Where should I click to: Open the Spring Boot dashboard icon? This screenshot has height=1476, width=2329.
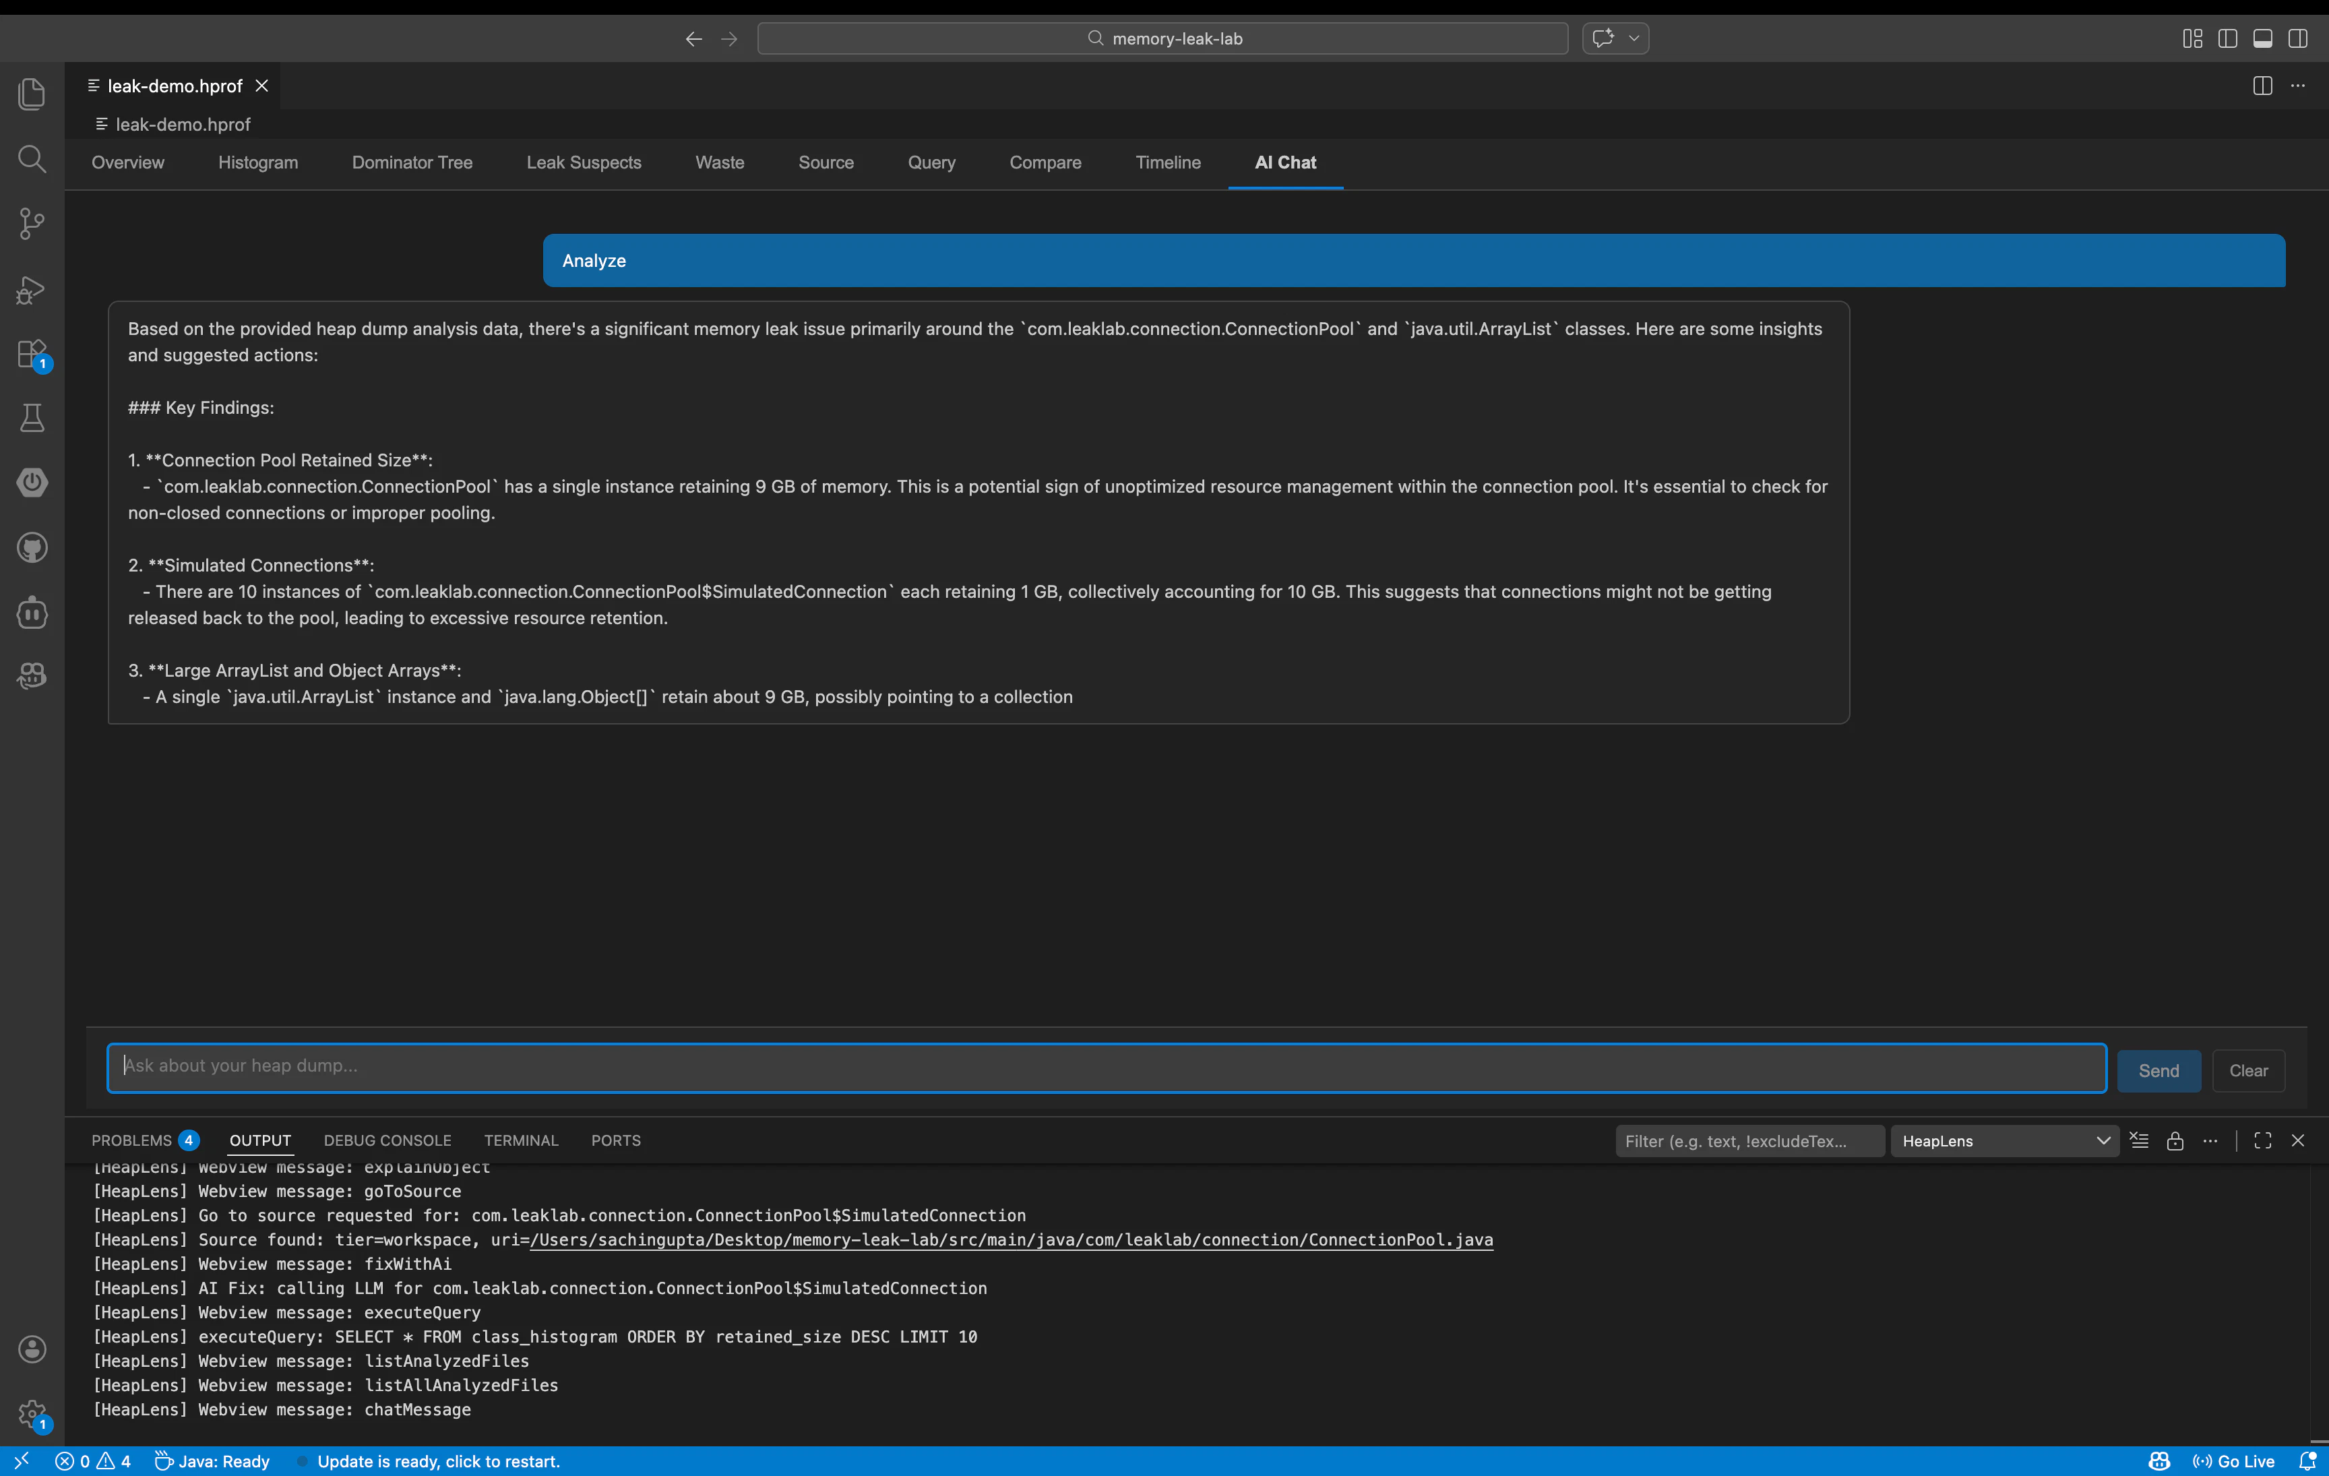[x=32, y=483]
